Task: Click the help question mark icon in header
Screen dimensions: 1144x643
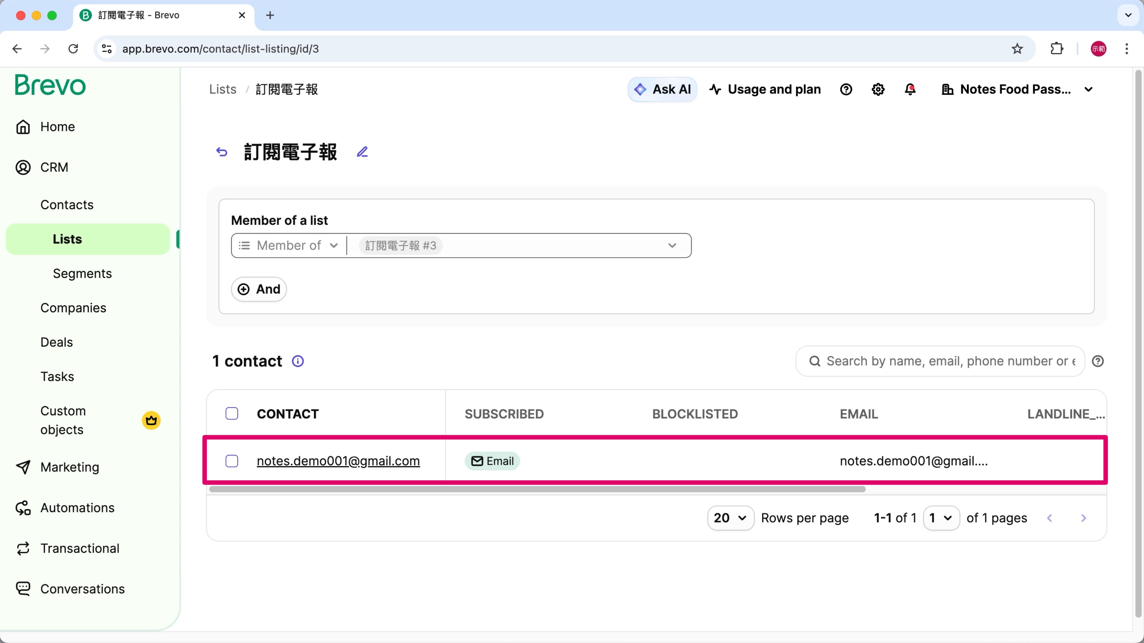Action: [845, 89]
